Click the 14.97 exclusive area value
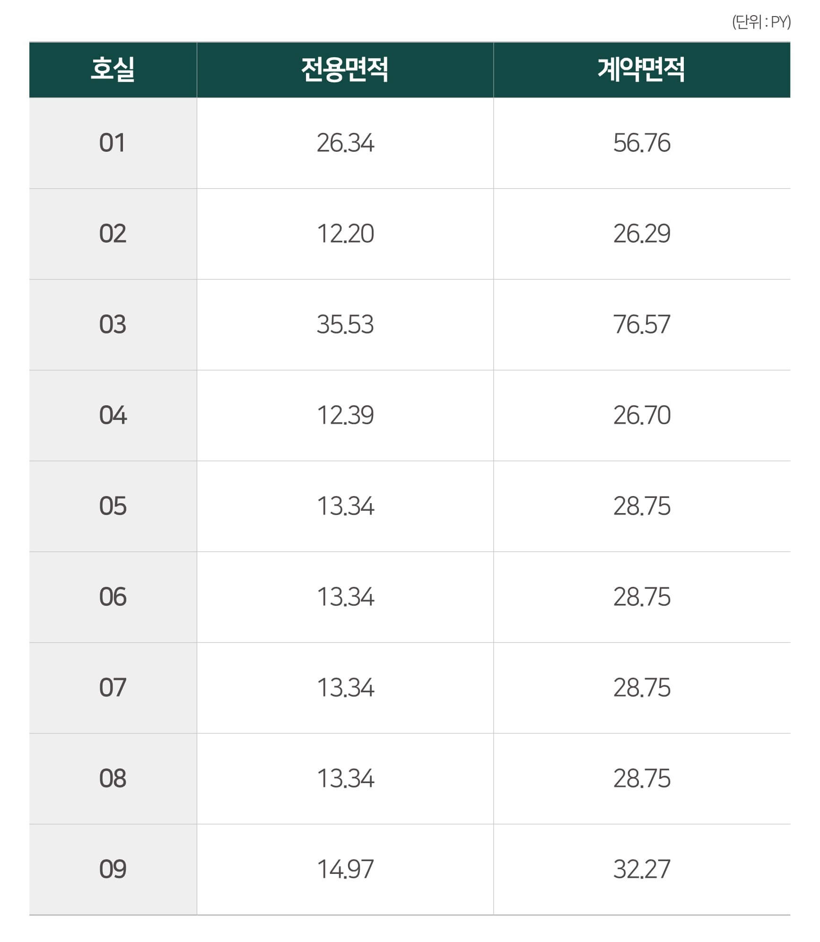This screenshot has height=942, width=820. [345, 869]
